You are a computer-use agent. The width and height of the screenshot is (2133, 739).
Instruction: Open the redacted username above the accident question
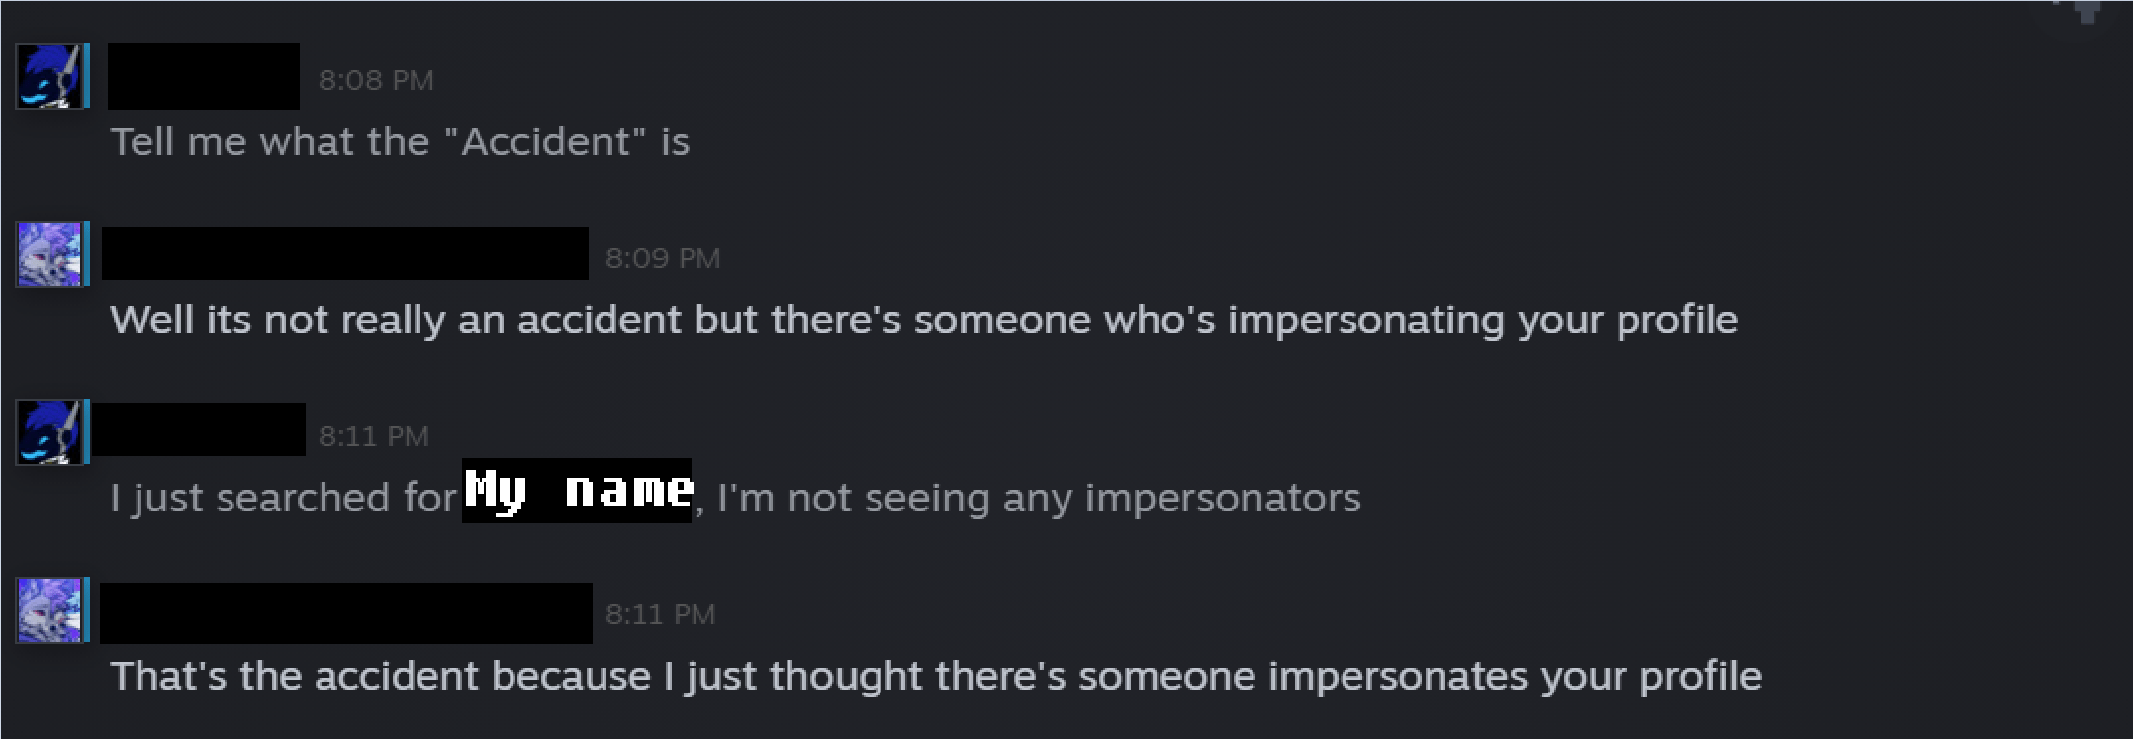pos(203,77)
